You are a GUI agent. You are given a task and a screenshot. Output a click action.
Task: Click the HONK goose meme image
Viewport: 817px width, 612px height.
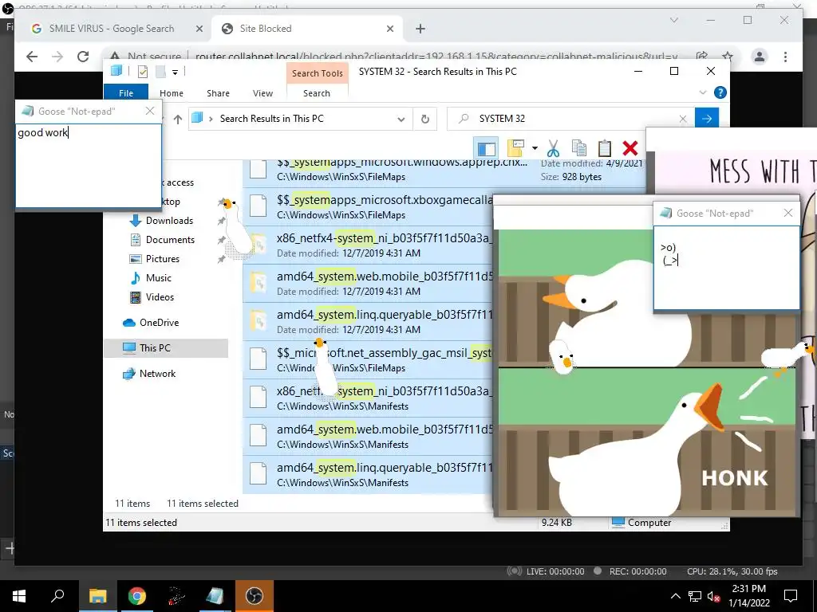click(646, 372)
